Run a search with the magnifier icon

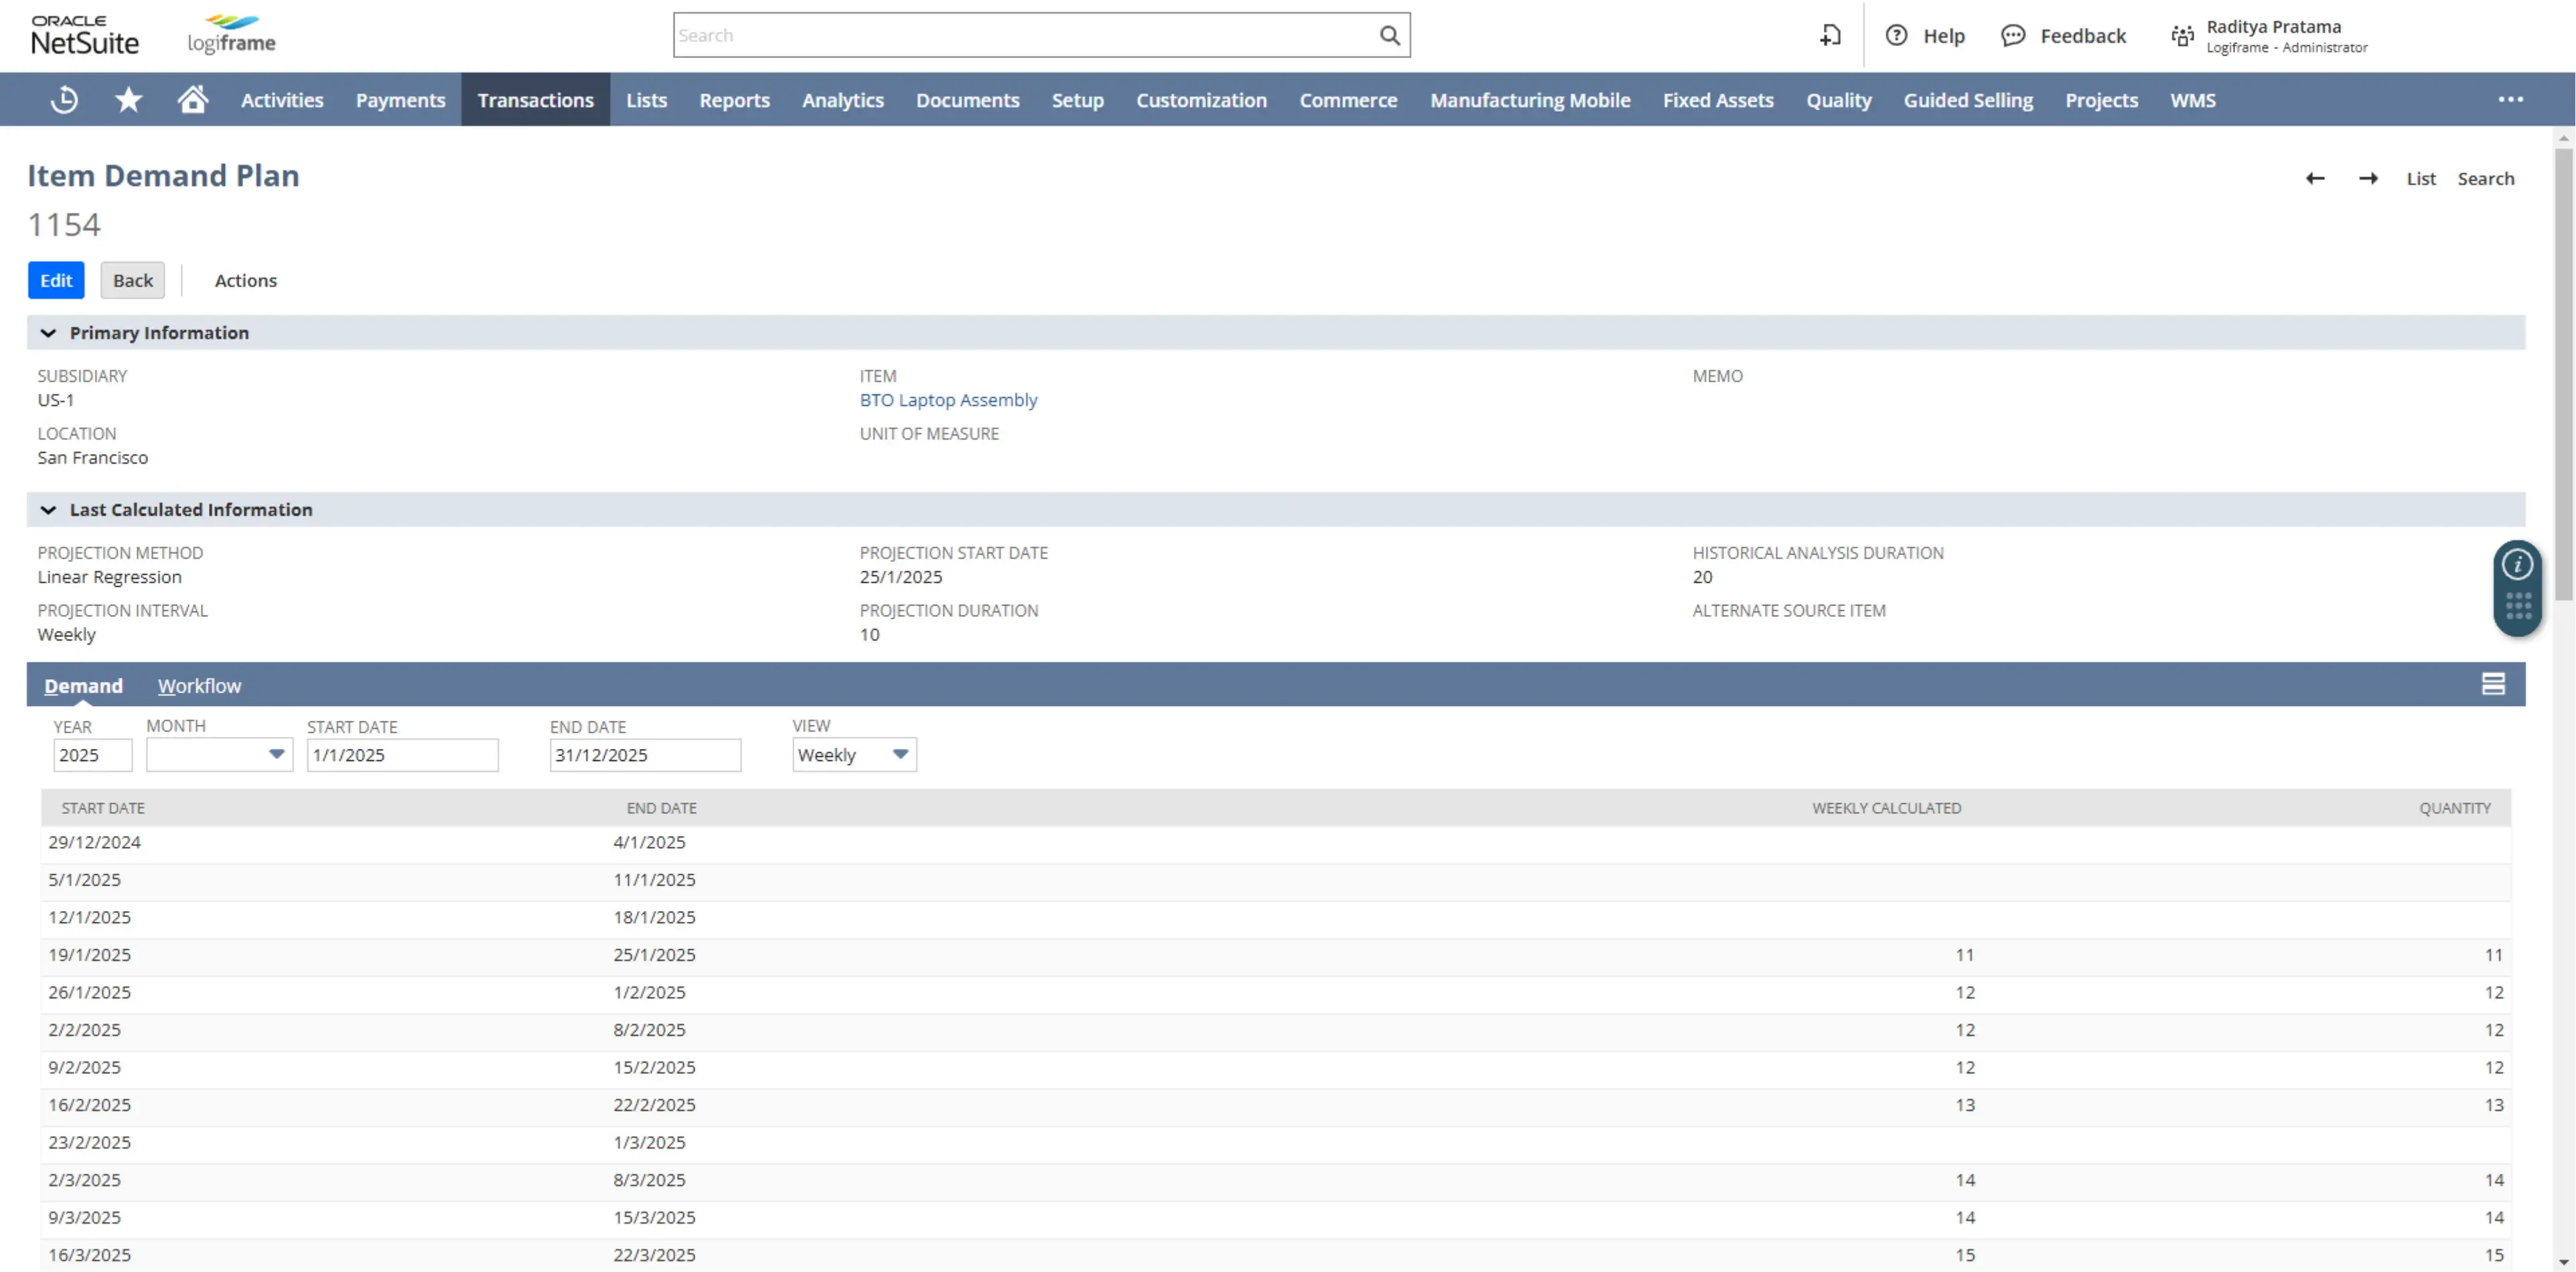1389,35
